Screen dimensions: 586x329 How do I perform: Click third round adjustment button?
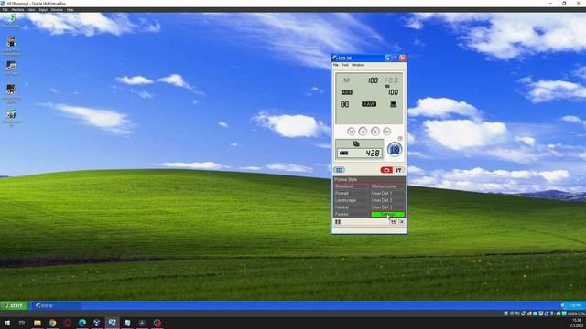pyautogui.click(x=375, y=132)
